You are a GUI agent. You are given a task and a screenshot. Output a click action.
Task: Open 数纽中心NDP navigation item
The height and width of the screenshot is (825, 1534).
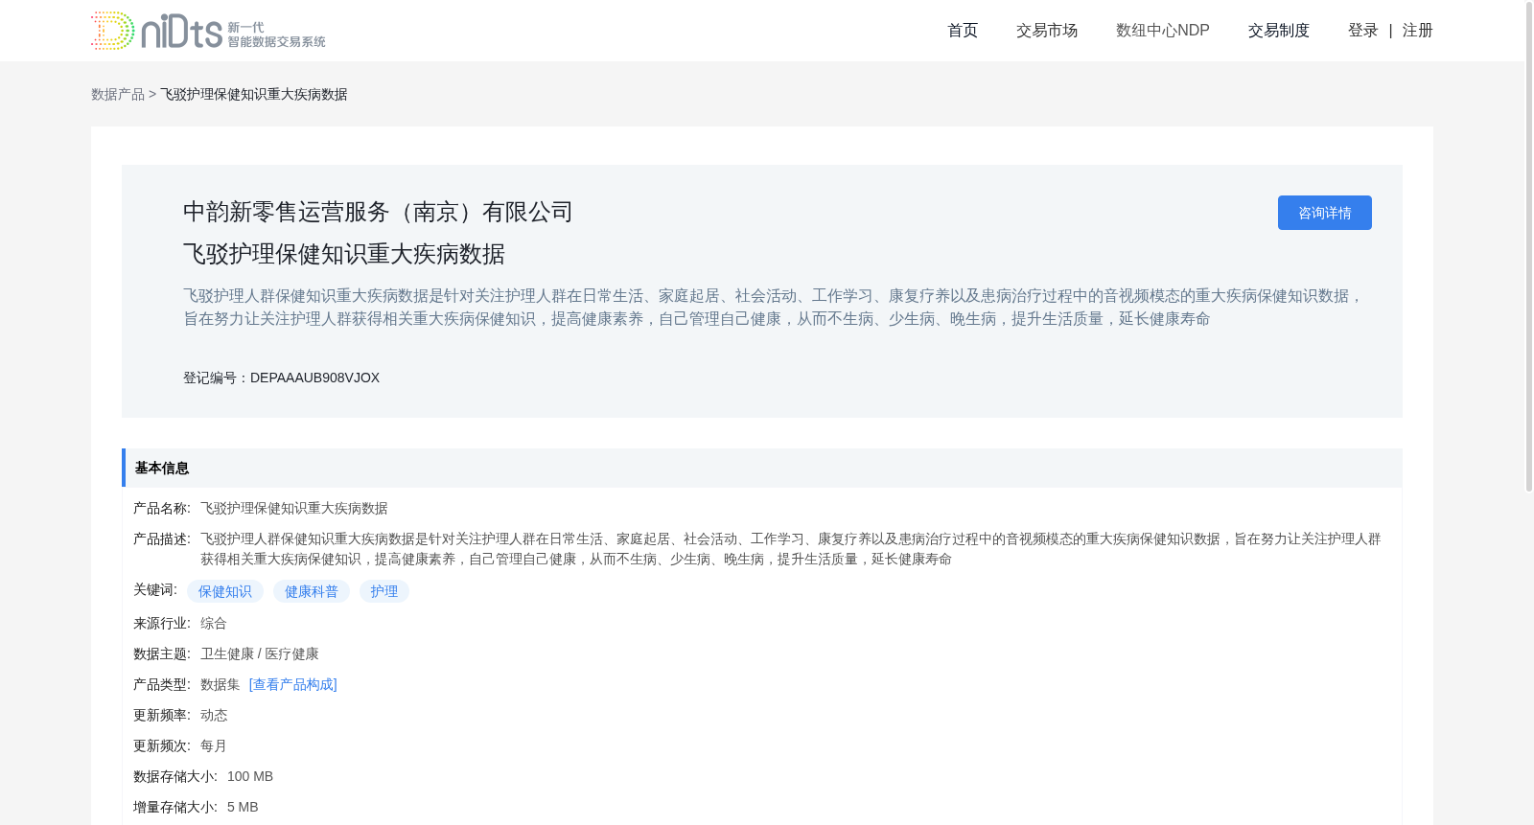pos(1163,31)
